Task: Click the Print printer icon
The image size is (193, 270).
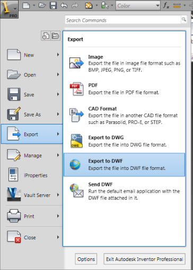Action: 14,215
